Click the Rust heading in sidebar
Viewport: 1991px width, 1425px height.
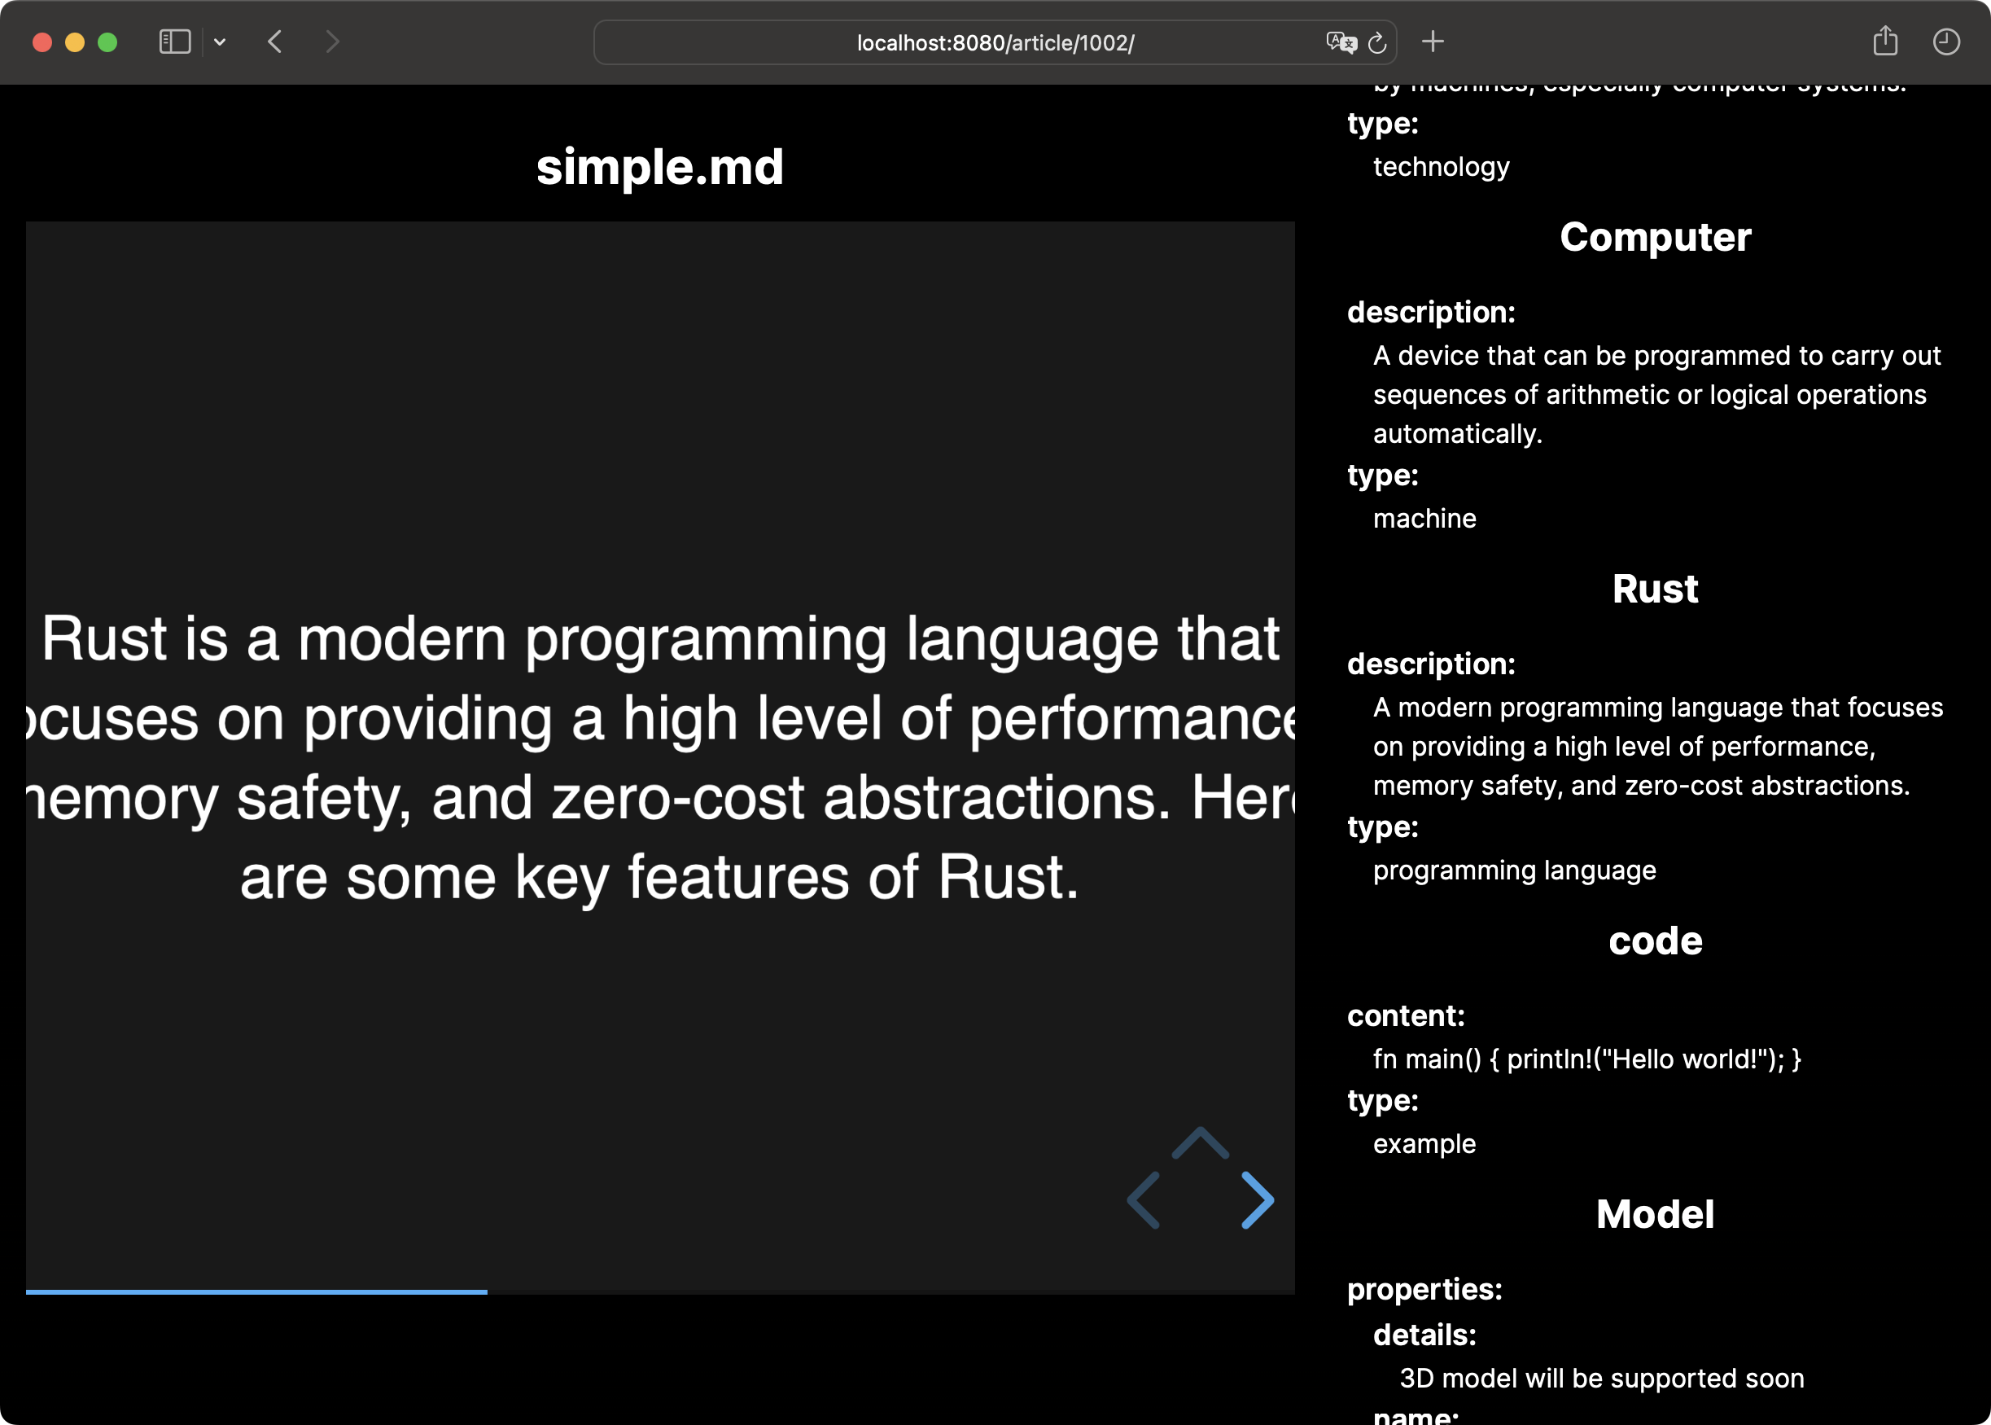click(x=1654, y=589)
